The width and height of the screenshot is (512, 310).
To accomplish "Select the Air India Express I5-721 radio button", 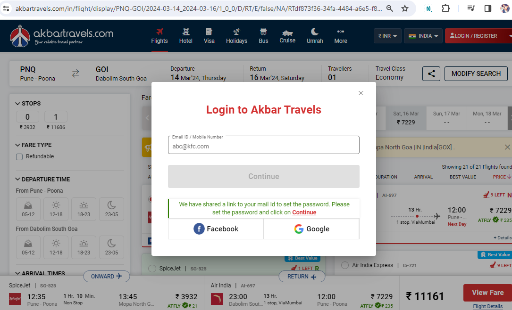I will click(x=345, y=265).
